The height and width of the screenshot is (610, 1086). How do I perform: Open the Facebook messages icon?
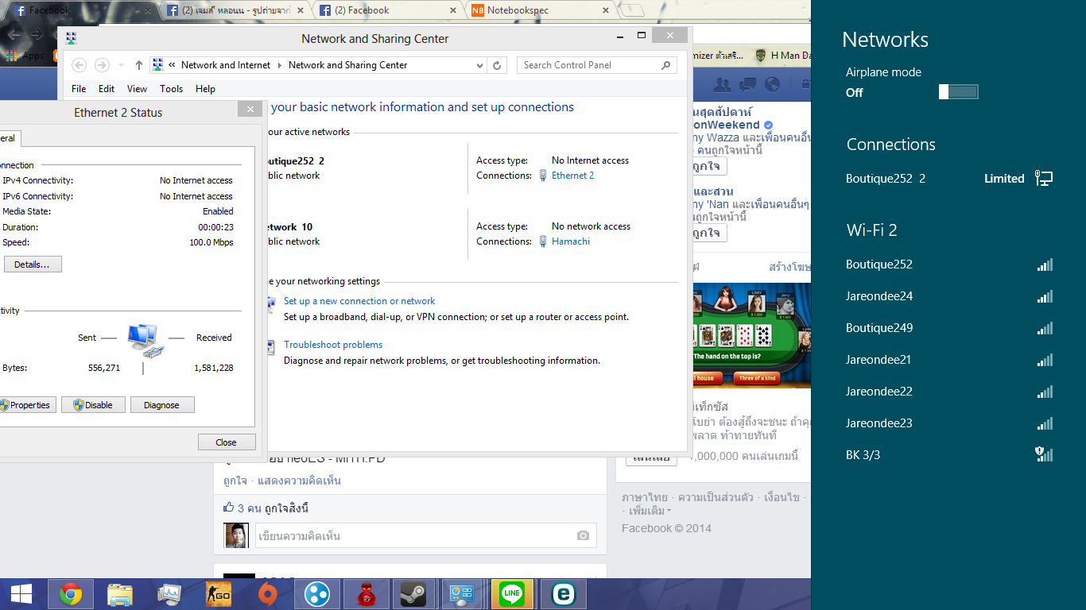click(747, 84)
